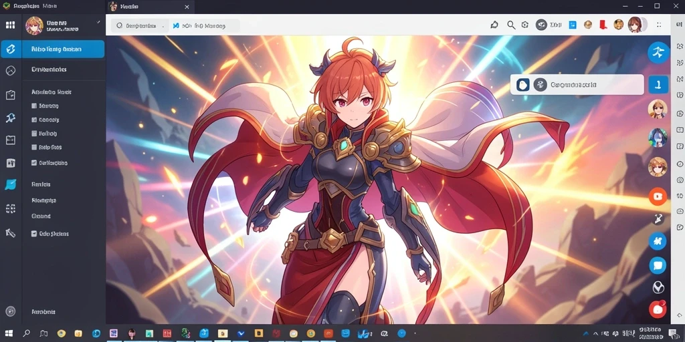
Task: Open the blue-haired avatar in the right column
Action: [x=658, y=138]
